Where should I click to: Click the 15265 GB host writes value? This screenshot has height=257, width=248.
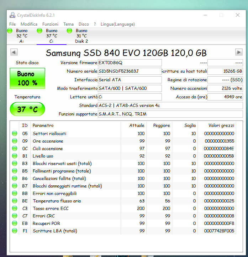point(225,71)
